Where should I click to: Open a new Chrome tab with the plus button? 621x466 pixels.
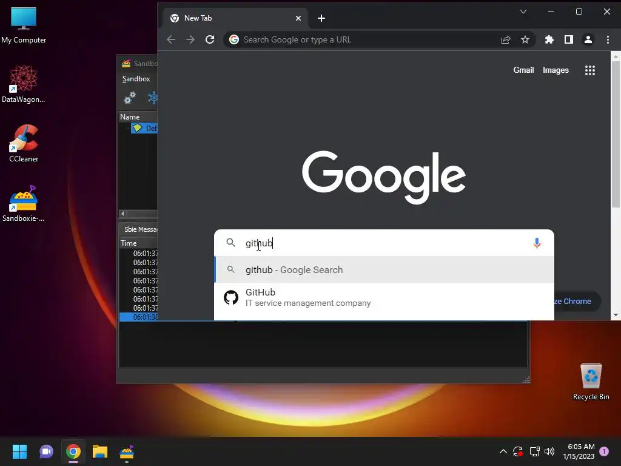click(321, 18)
